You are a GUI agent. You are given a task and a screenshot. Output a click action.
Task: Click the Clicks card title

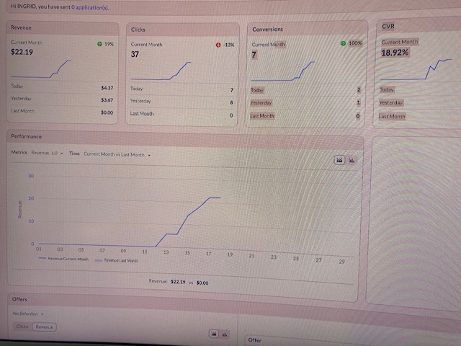click(138, 30)
